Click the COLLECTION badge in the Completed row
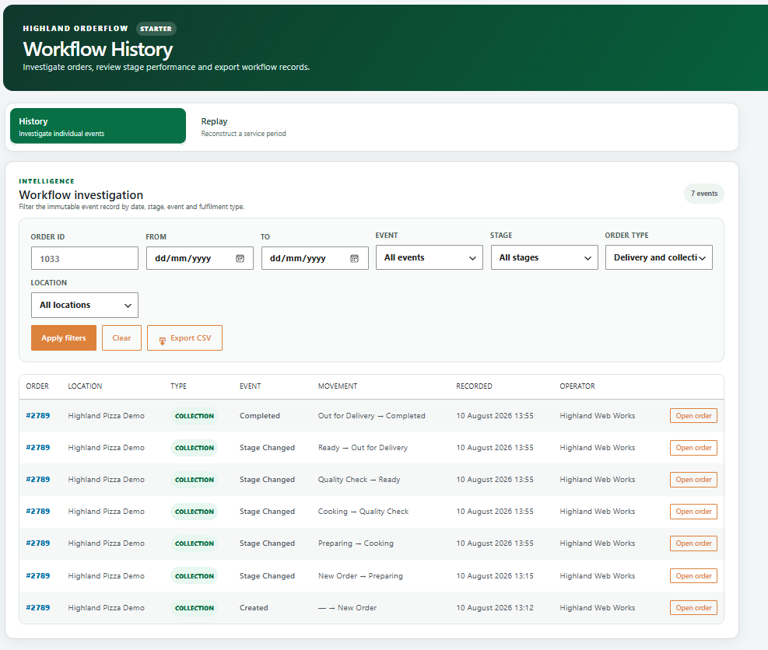Viewport: 768px width, 650px height. coord(195,416)
